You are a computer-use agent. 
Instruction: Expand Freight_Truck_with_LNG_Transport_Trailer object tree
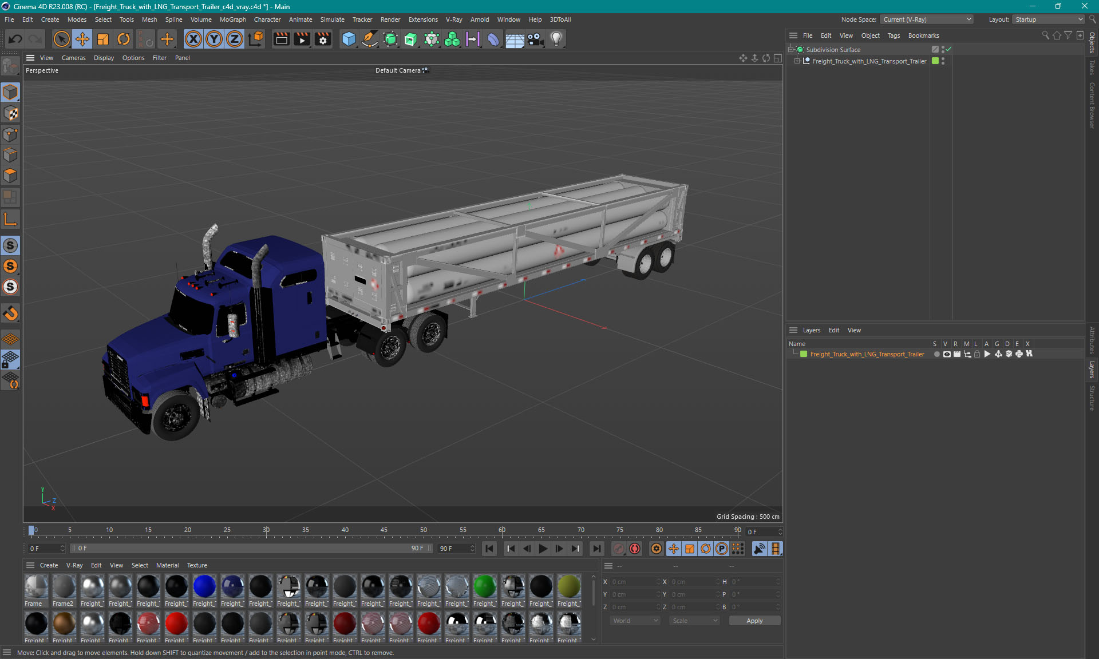[x=797, y=61]
